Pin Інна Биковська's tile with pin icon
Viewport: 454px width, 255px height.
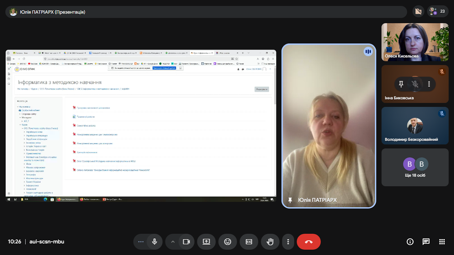click(401, 84)
